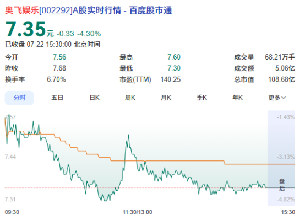Screen dimensions: 305x220
Task: Click the 最低 value 7.30
Action: [174, 68]
